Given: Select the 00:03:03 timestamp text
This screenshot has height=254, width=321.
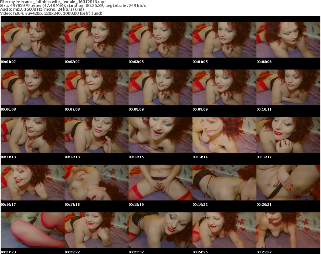Looking at the screenshot, I should [136, 62].
